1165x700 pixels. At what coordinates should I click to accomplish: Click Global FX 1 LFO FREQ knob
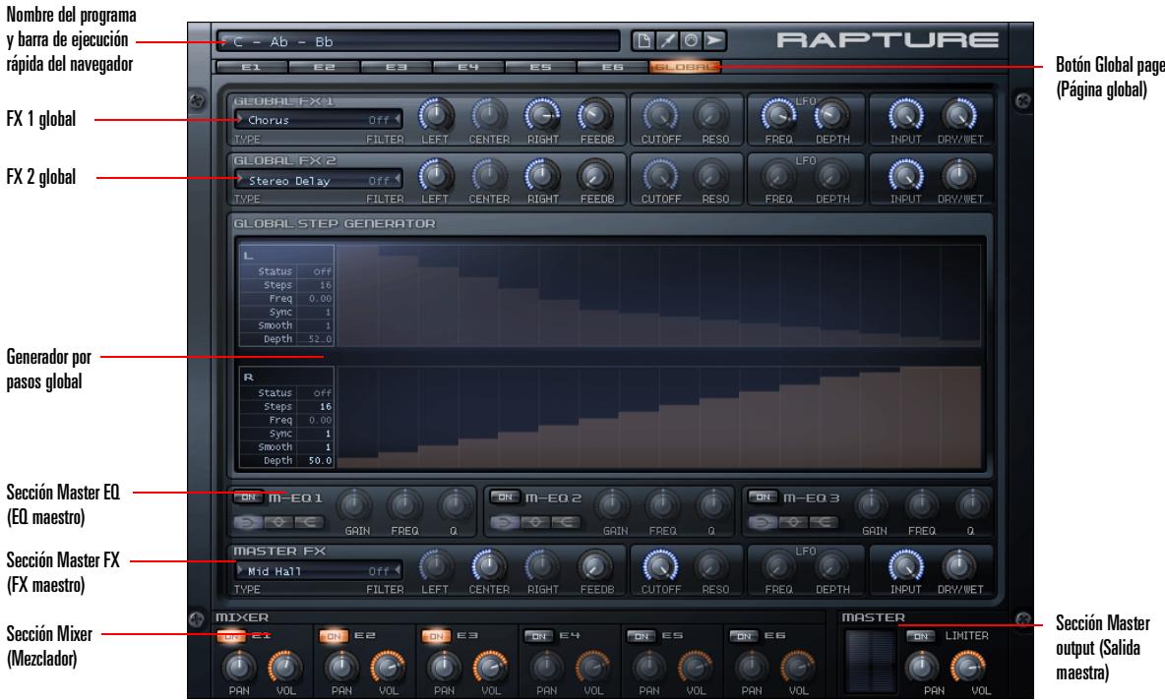click(x=778, y=115)
